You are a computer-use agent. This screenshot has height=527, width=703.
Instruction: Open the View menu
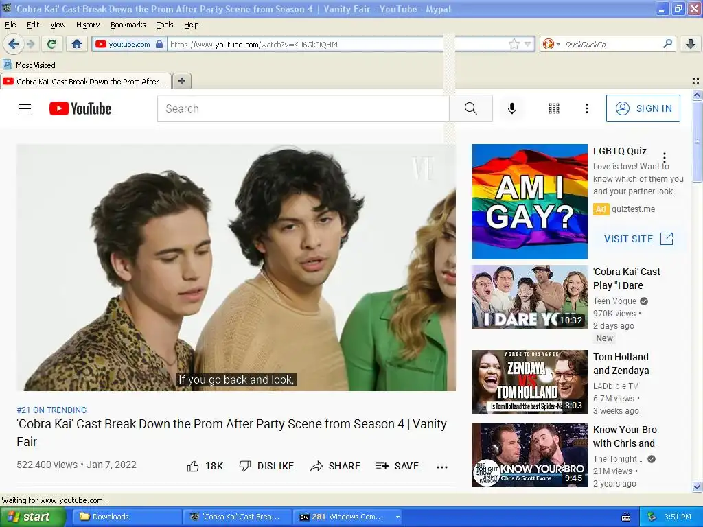pos(58,25)
